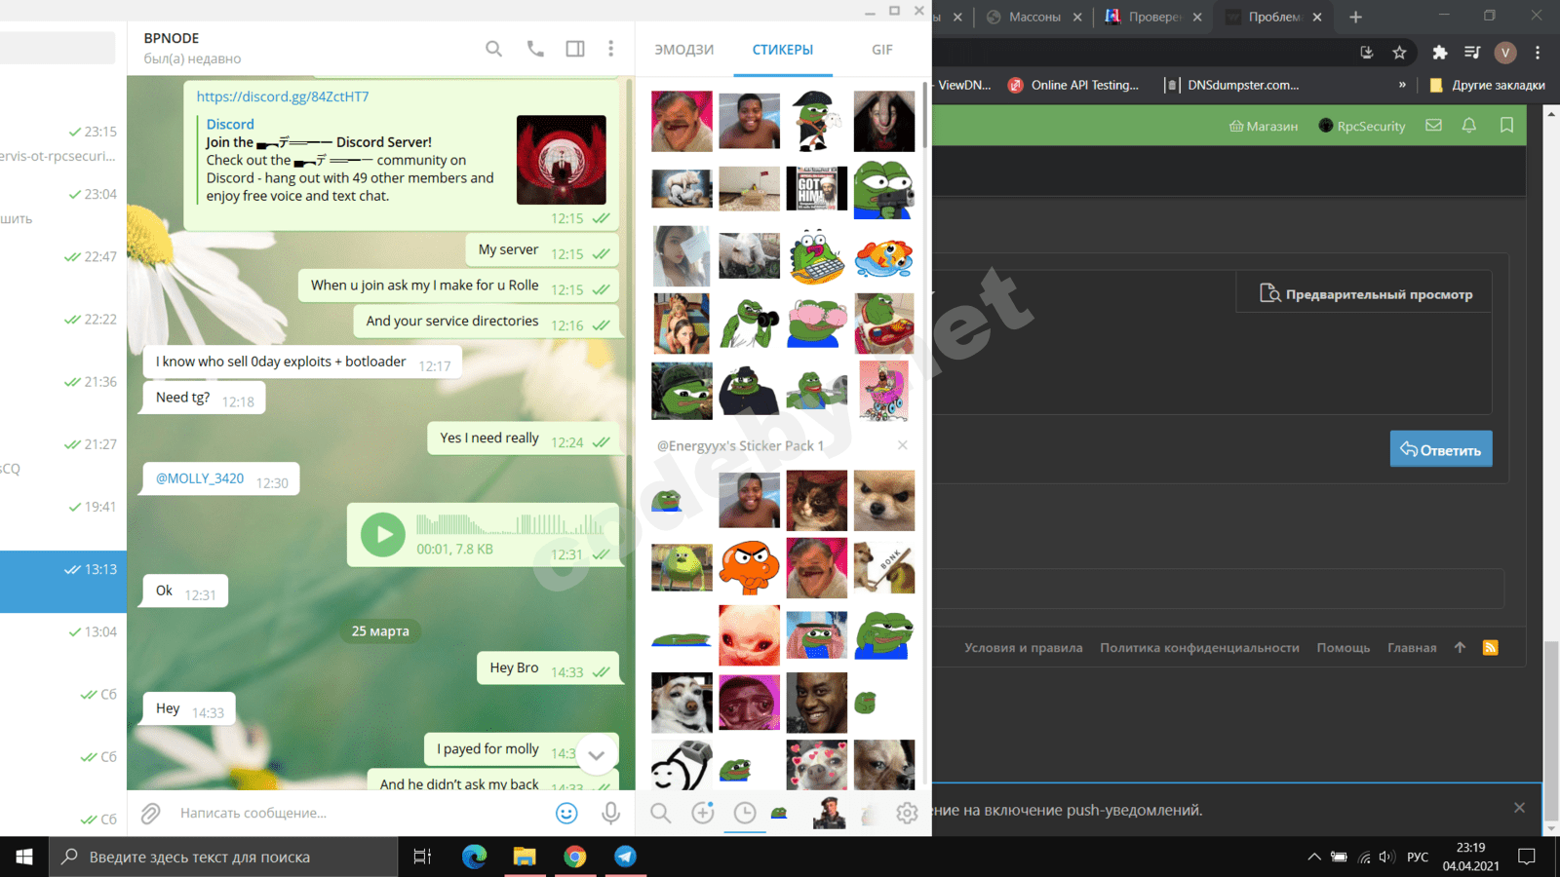Add sticker pack with plus icon

[703, 813]
